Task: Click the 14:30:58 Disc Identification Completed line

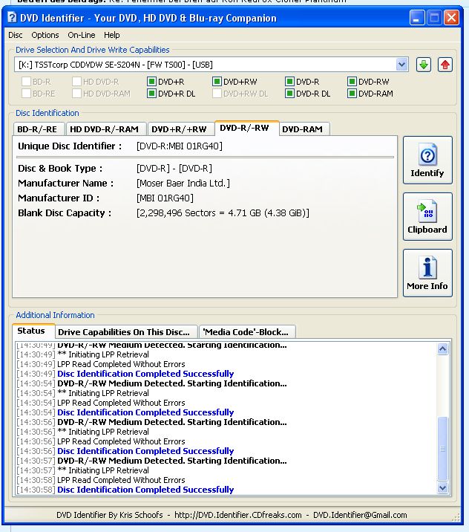Action: pos(125,490)
